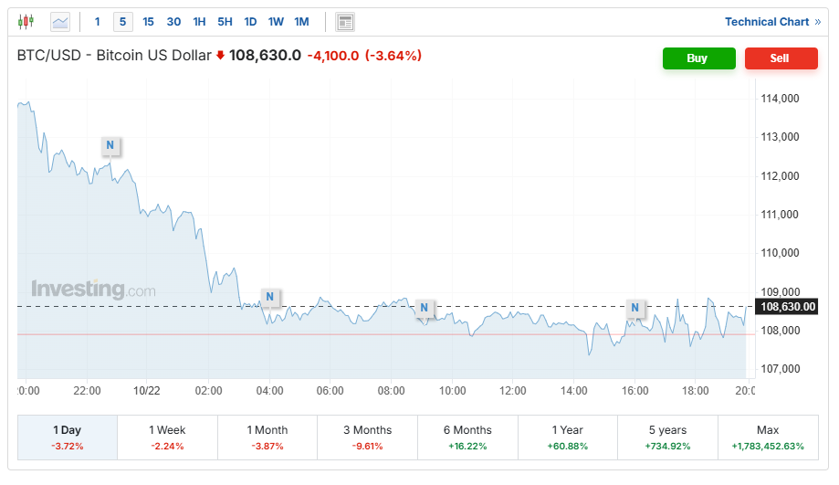839x485 pixels.
Task: Select the area chart type icon
Action: point(60,21)
